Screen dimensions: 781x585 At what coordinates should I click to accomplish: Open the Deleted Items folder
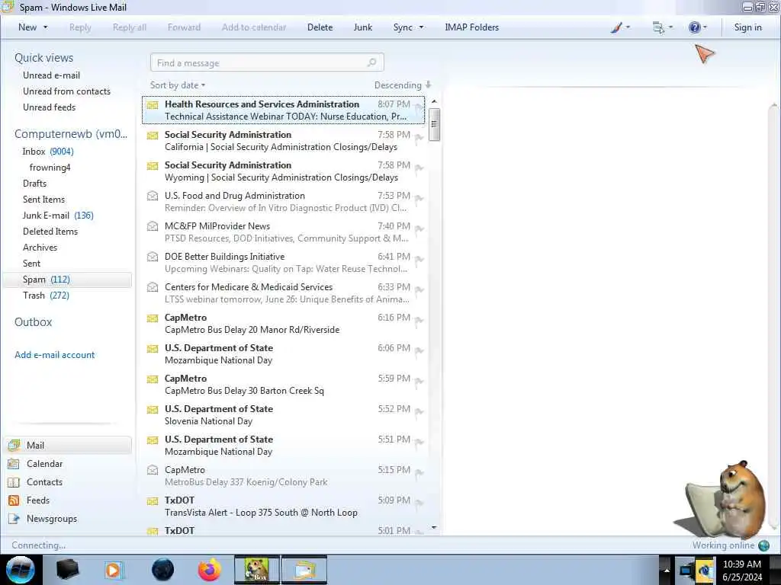point(50,232)
